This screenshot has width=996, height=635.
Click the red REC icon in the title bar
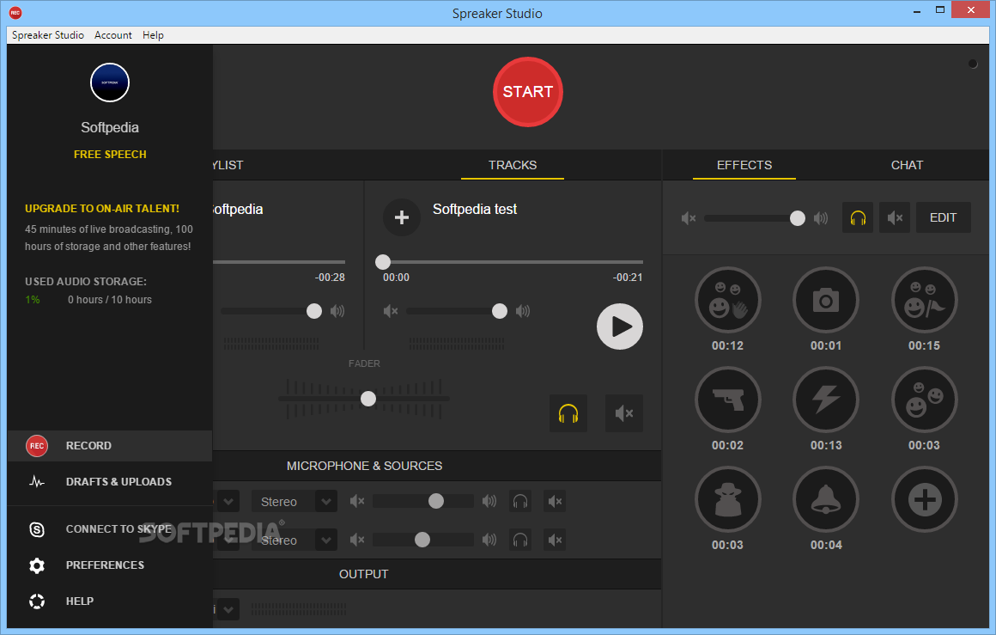point(15,13)
